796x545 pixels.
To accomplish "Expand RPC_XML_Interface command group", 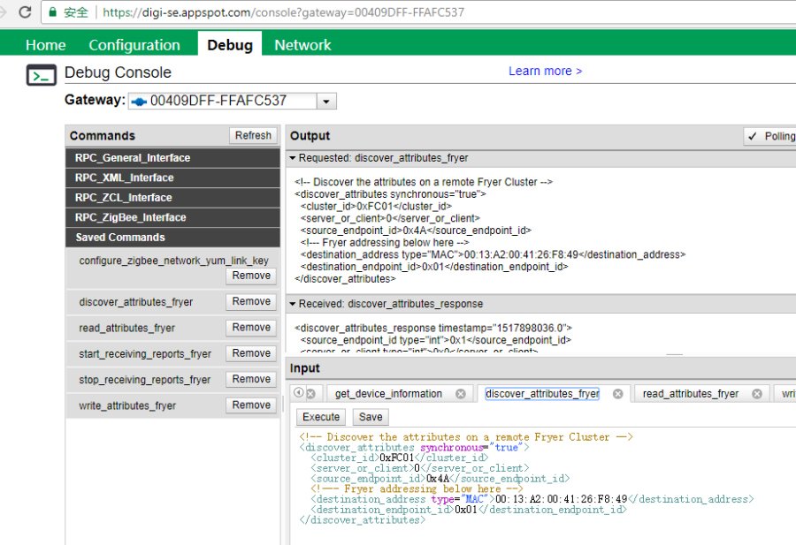I will coord(172,178).
